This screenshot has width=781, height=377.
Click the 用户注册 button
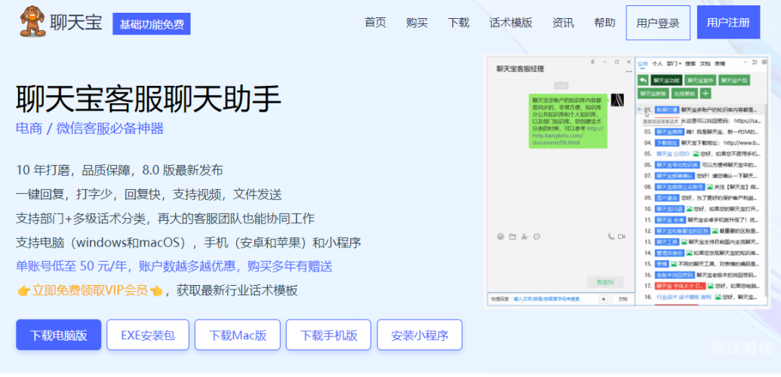728,23
